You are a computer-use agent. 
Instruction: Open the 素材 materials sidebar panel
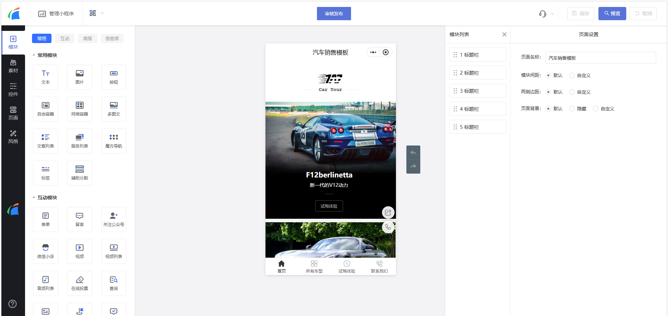[x=13, y=66]
